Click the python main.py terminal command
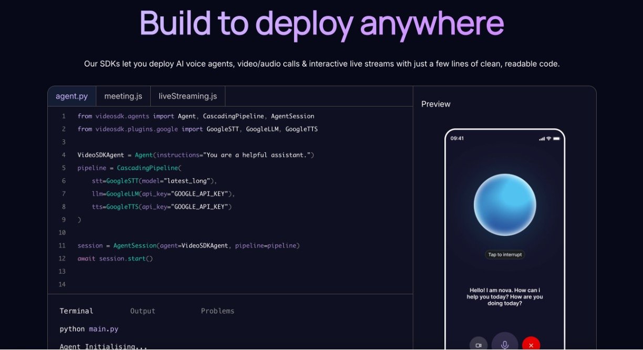The width and height of the screenshot is (643, 350). pos(89,329)
